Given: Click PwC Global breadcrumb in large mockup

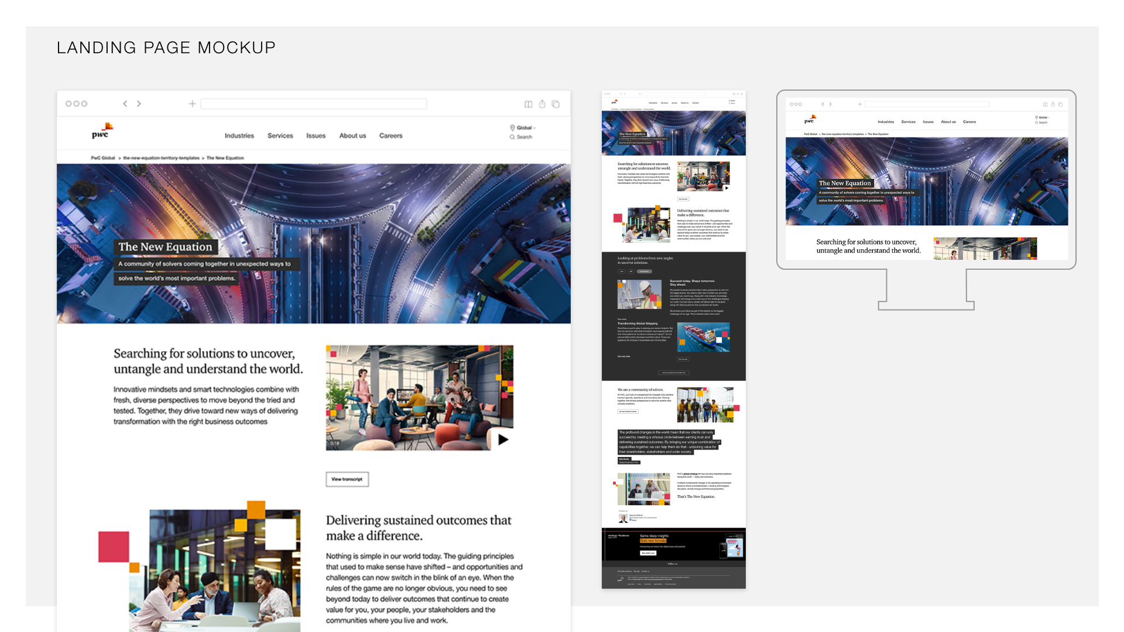Looking at the screenshot, I should pos(103,158).
